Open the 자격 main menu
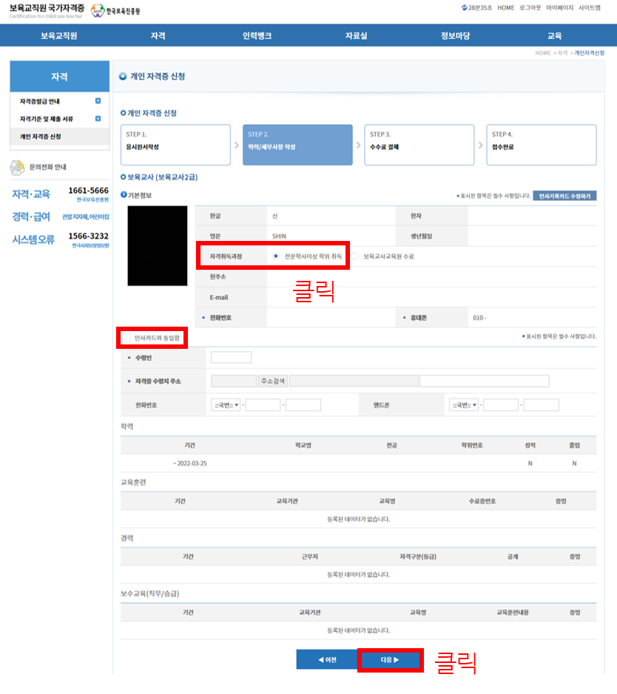Viewport: 617px width, 694px height. pyautogui.click(x=158, y=35)
